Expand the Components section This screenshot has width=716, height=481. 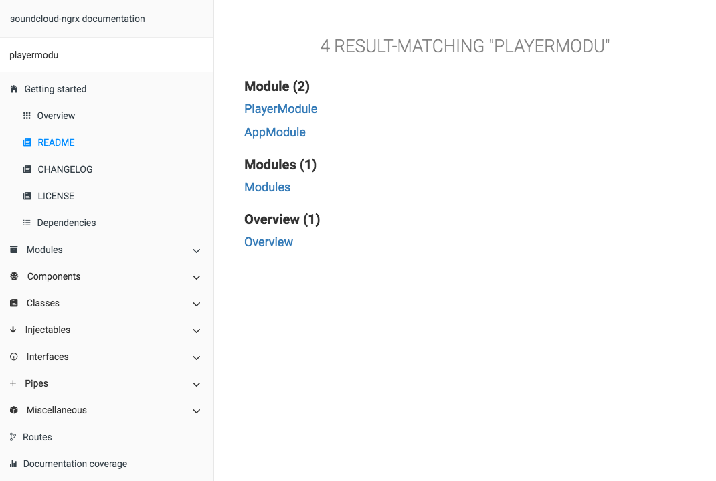(196, 277)
